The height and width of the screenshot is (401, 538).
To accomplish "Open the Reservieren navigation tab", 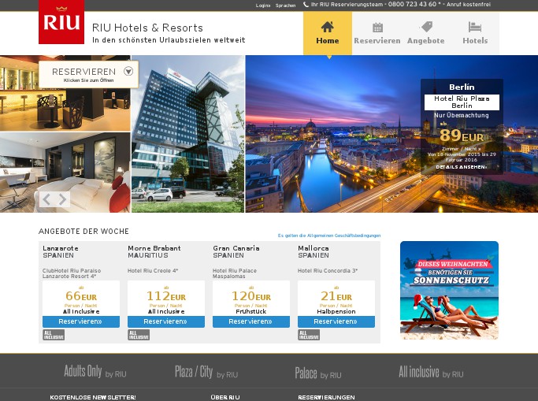I will tap(377, 33).
